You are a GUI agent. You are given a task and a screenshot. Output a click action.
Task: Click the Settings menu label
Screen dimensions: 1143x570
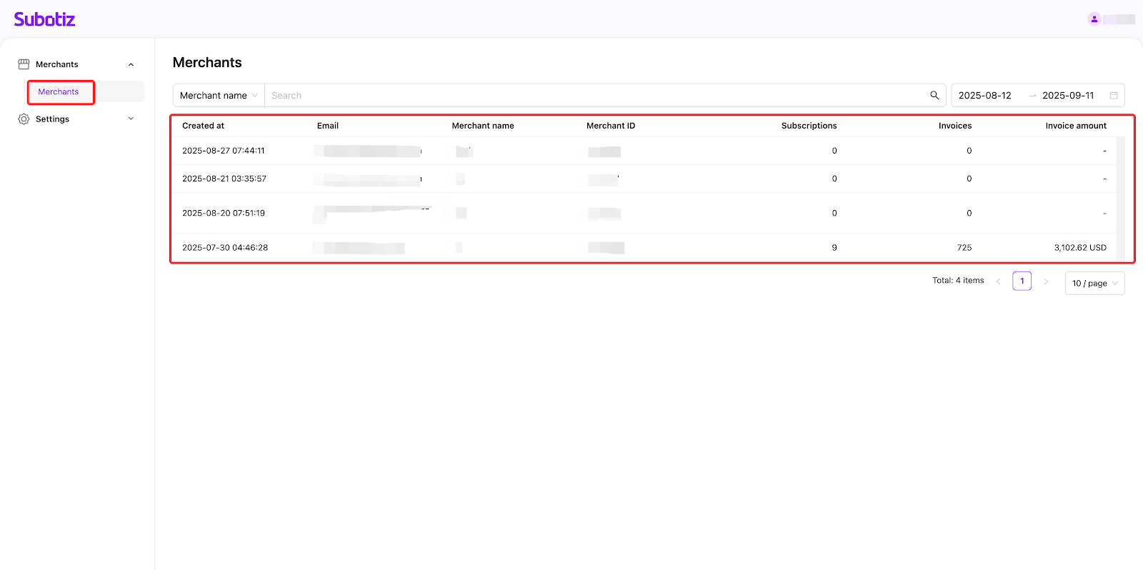(53, 119)
